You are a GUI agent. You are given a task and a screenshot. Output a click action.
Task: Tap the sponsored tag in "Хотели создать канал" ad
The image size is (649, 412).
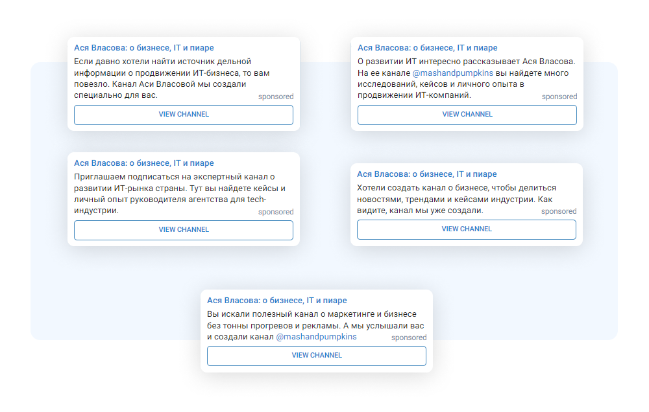pos(559,211)
